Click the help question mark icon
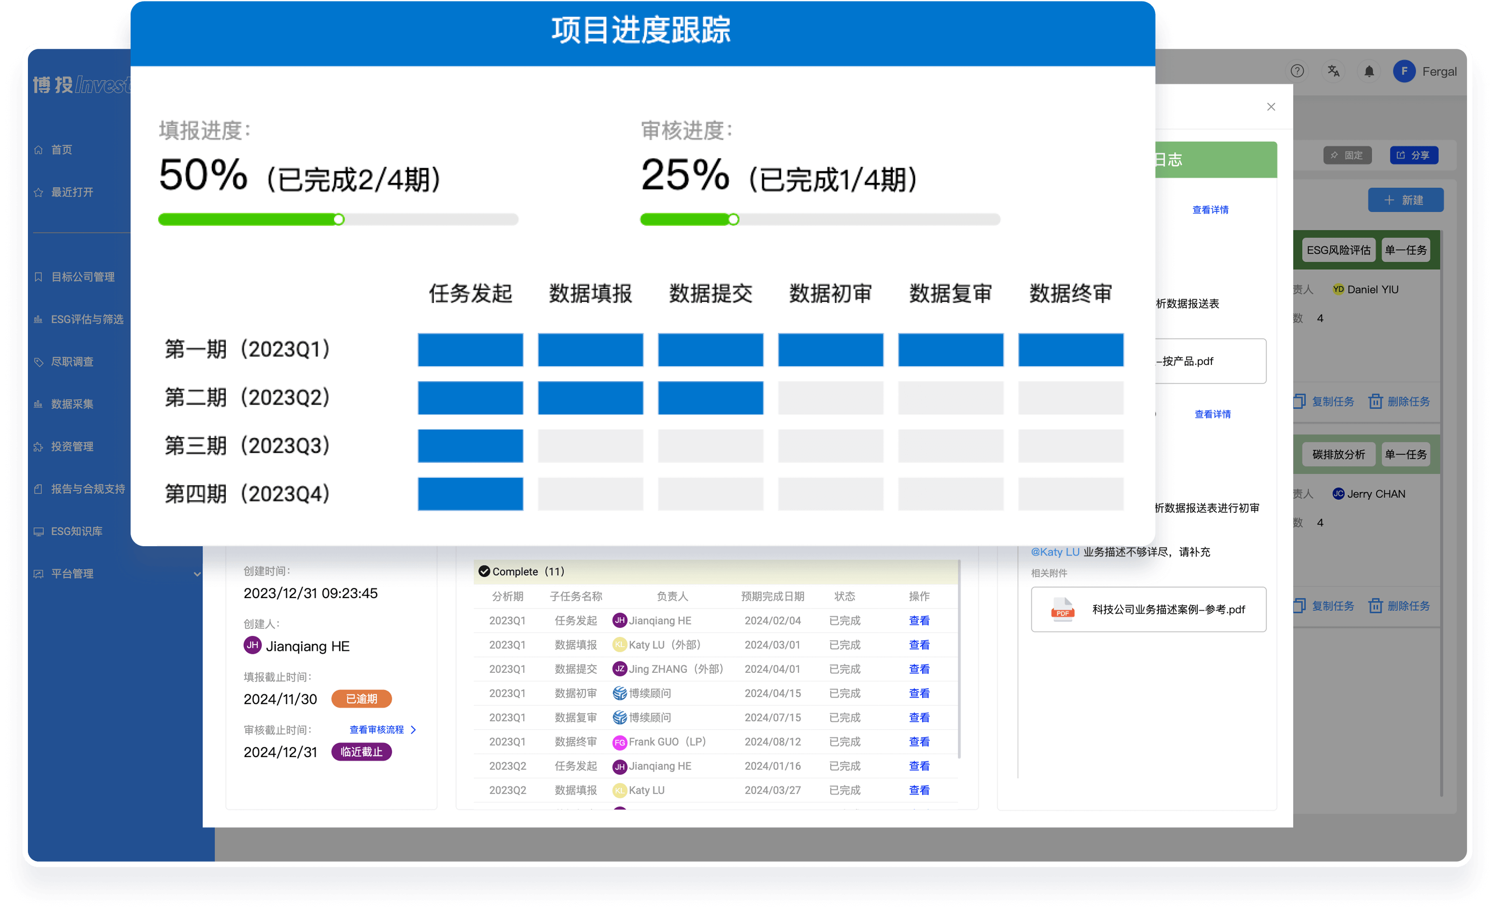Image resolution: width=1494 pixels, height=910 pixels. coord(1297,71)
